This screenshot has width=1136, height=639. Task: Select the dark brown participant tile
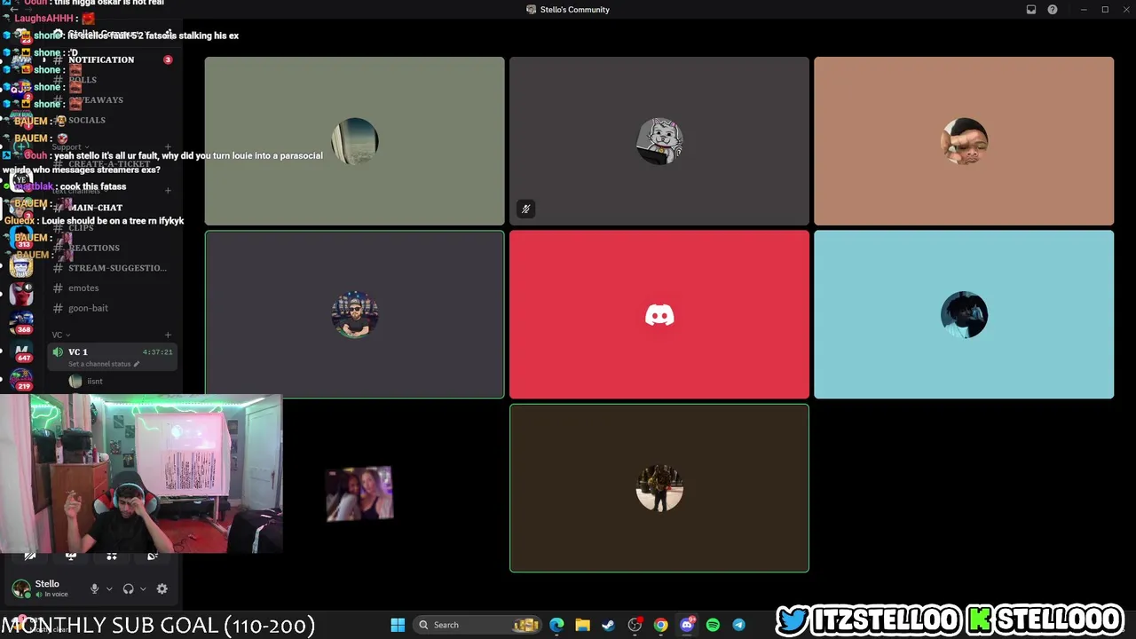(x=659, y=488)
